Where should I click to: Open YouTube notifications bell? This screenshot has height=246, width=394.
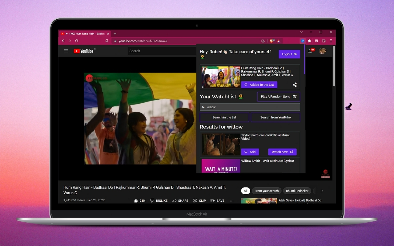310,51
